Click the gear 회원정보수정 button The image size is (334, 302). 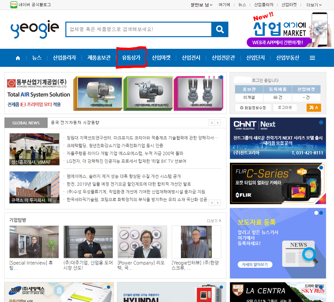coord(253,108)
